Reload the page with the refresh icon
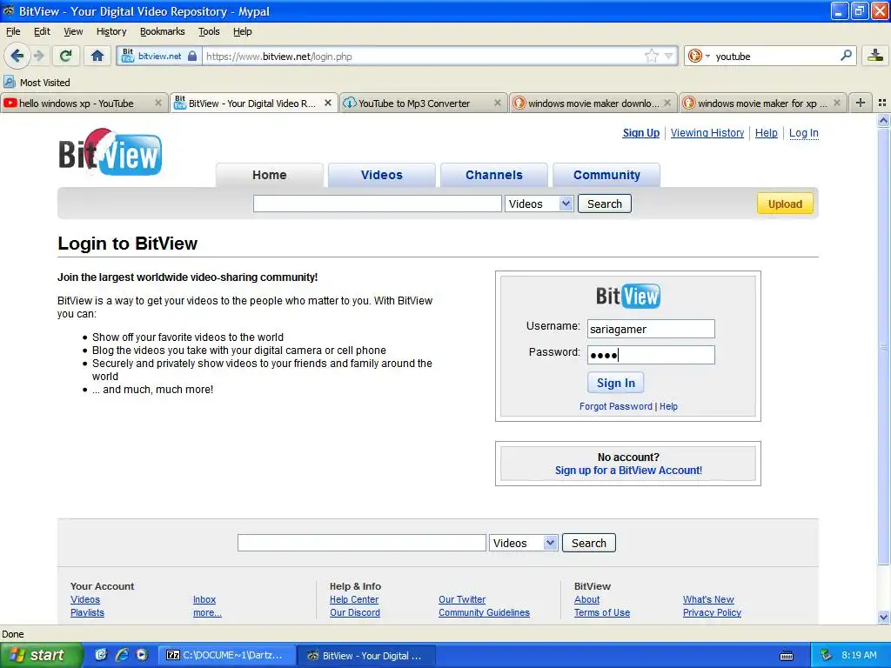Viewport: 891px width, 668px height. pos(66,56)
